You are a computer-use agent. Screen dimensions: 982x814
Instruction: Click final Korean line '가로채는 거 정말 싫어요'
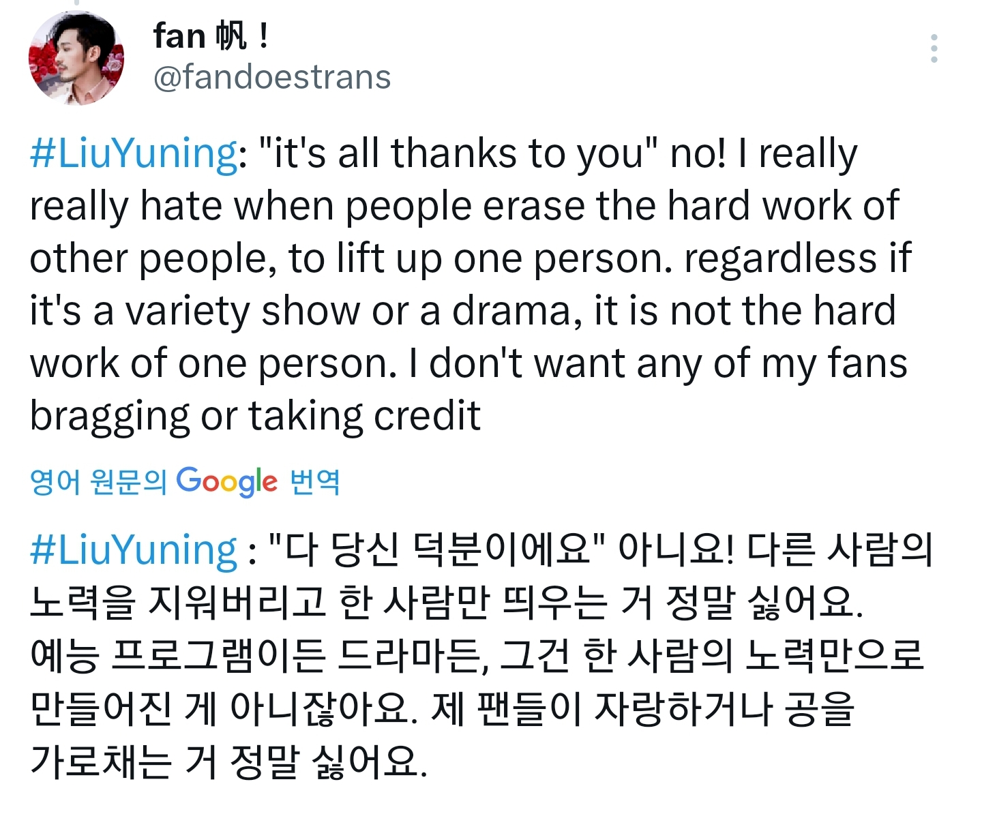pos(228,761)
